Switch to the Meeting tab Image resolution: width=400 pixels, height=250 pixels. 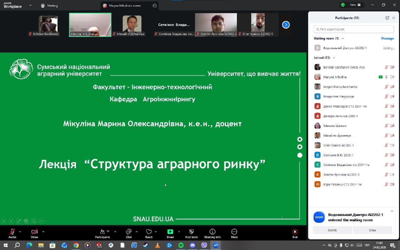point(49,6)
